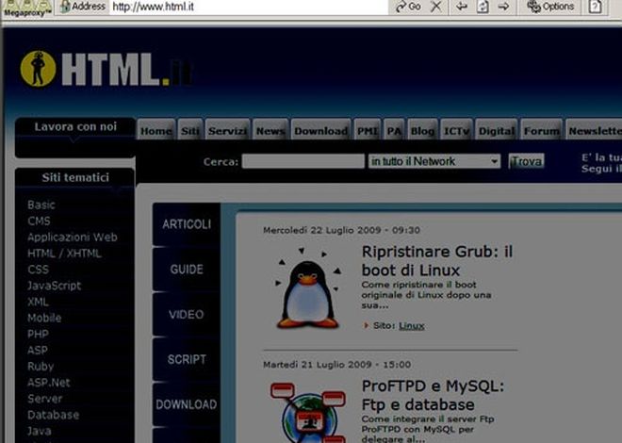Click the Linux penguin thumbnail
Screen dimensions: 622x443
[x=307, y=288]
